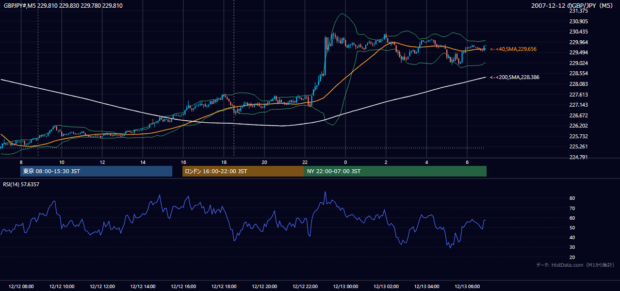Select the London 16:00-22:00 JST session bar
The width and height of the screenshot is (620, 291).
(x=243, y=171)
